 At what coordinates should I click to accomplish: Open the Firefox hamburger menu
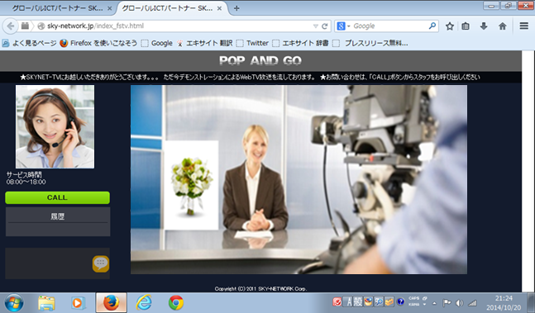(x=524, y=26)
